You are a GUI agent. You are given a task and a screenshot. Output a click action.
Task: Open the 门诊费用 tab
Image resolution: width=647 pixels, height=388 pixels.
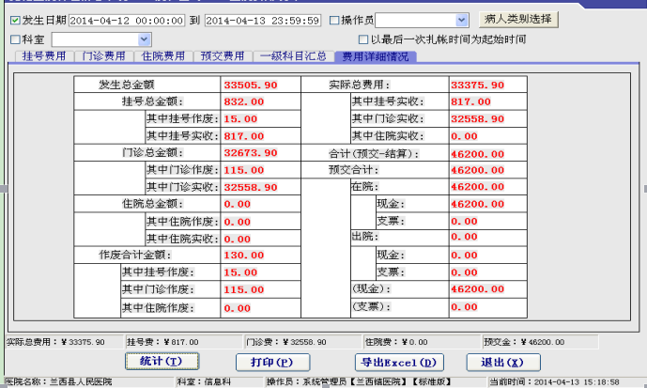click(x=103, y=56)
